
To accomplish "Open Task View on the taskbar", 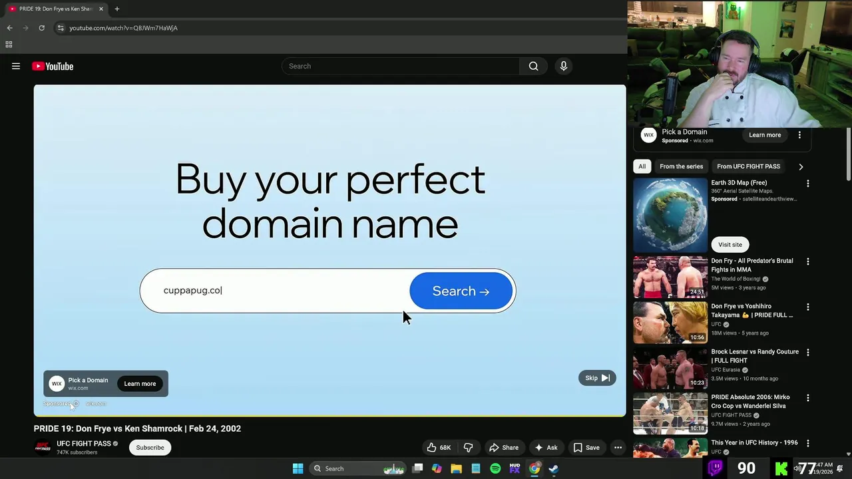I will click(417, 468).
